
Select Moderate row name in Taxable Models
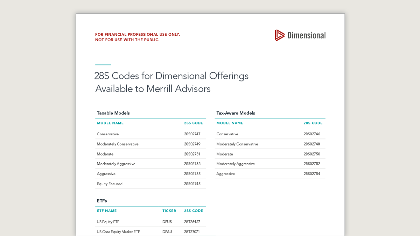pos(105,154)
